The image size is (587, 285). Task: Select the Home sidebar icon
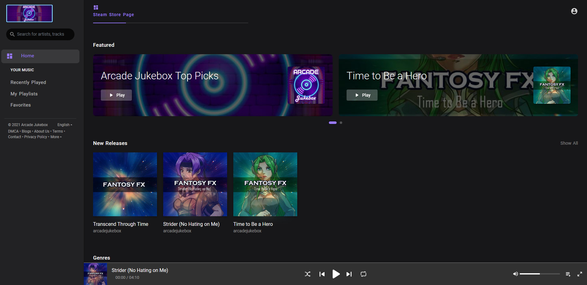tap(9, 56)
